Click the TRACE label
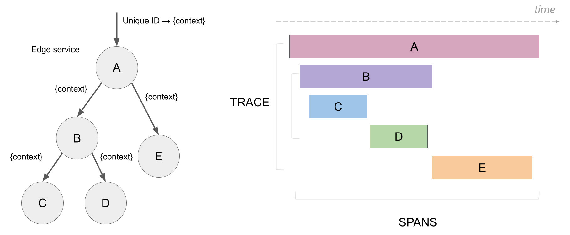570x235 pixels. (x=250, y=102)
